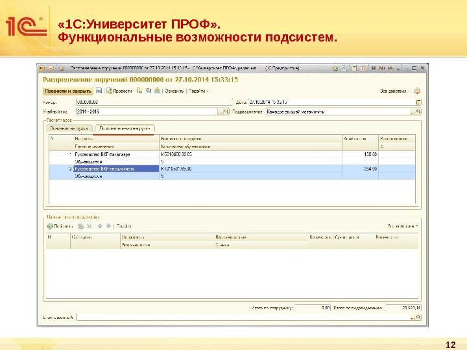Screen dimensions: 467x350
Task: Click the '...' select button of Учебный год
Action: (x=221, y=111)
